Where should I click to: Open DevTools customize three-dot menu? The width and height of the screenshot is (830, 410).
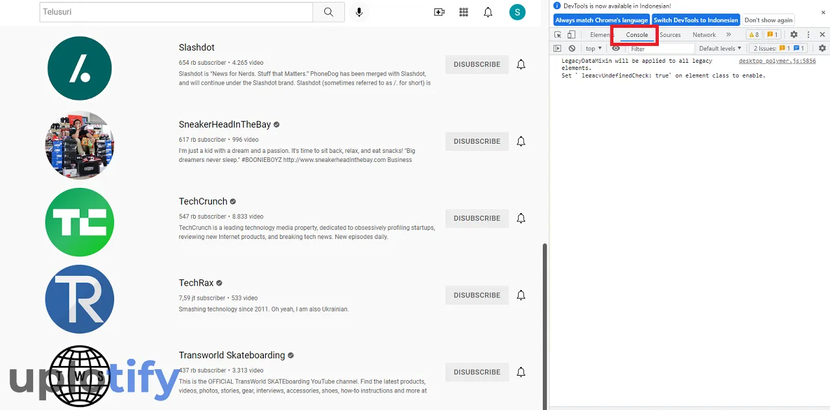point(808,35)
